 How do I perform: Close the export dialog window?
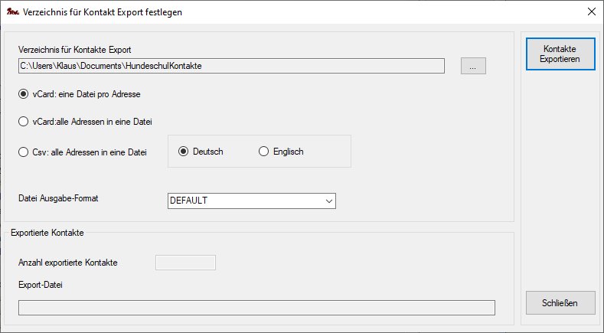590,12
